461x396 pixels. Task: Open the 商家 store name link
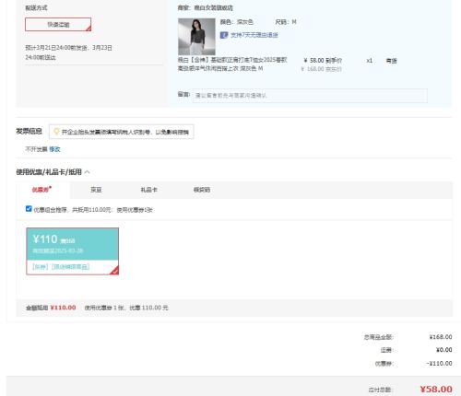pyautogui.click(x=213, y=8)
